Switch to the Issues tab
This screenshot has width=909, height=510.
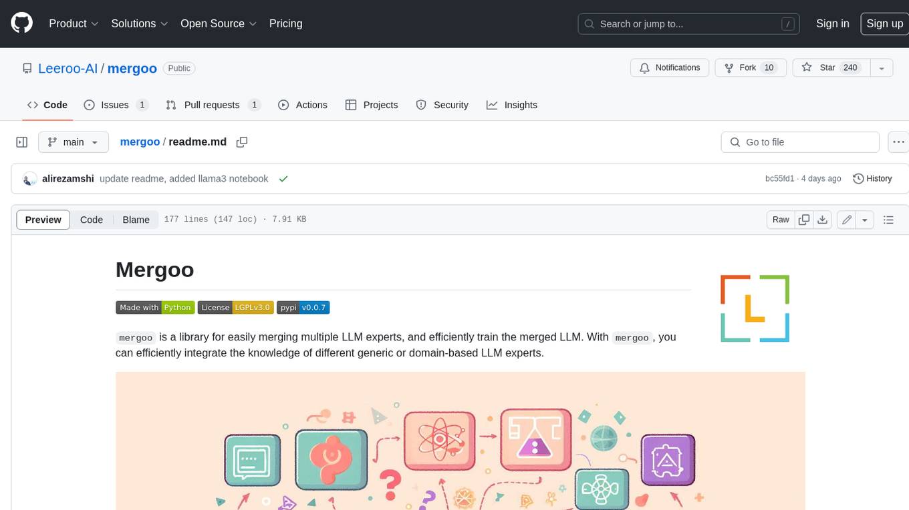(x=116, y=105)
